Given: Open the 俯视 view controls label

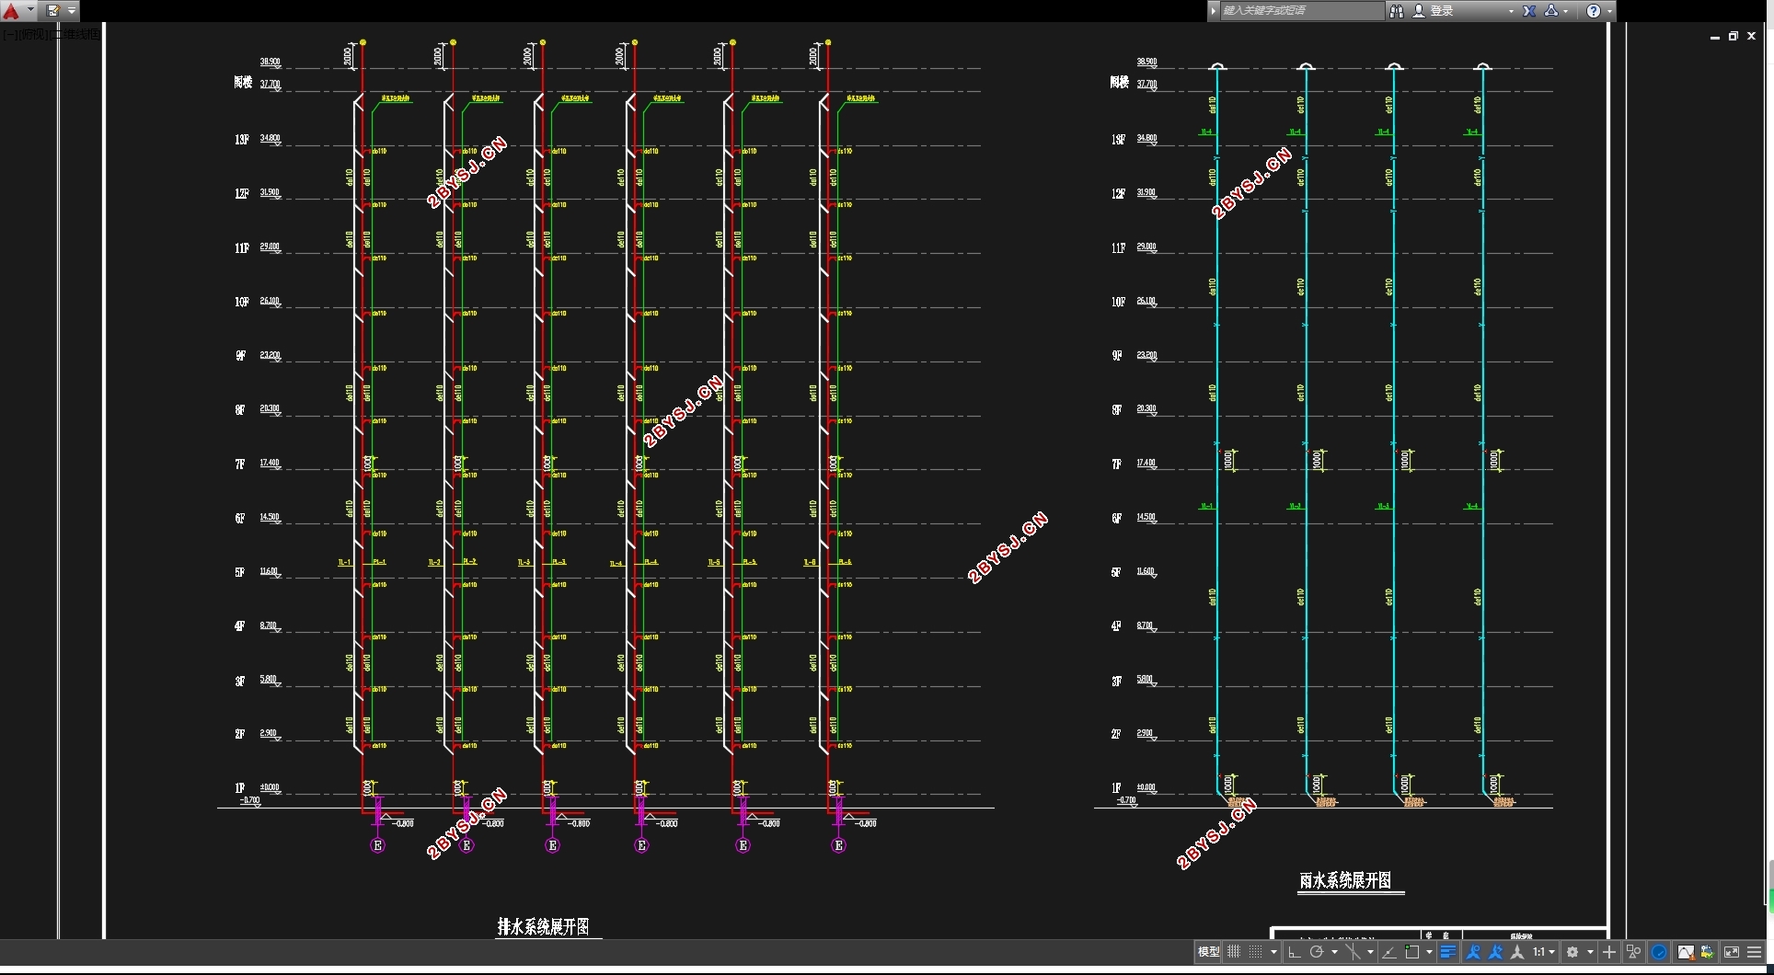Looking at the screenshot, I should click(x=33, y=34).
